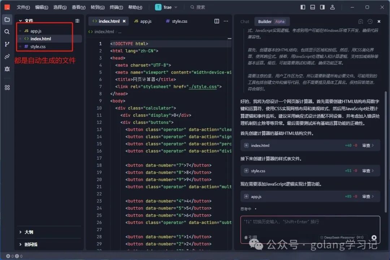Click the Trae logo in title bar
This screenshot has height=260, width=390.
tap(7, 7)
